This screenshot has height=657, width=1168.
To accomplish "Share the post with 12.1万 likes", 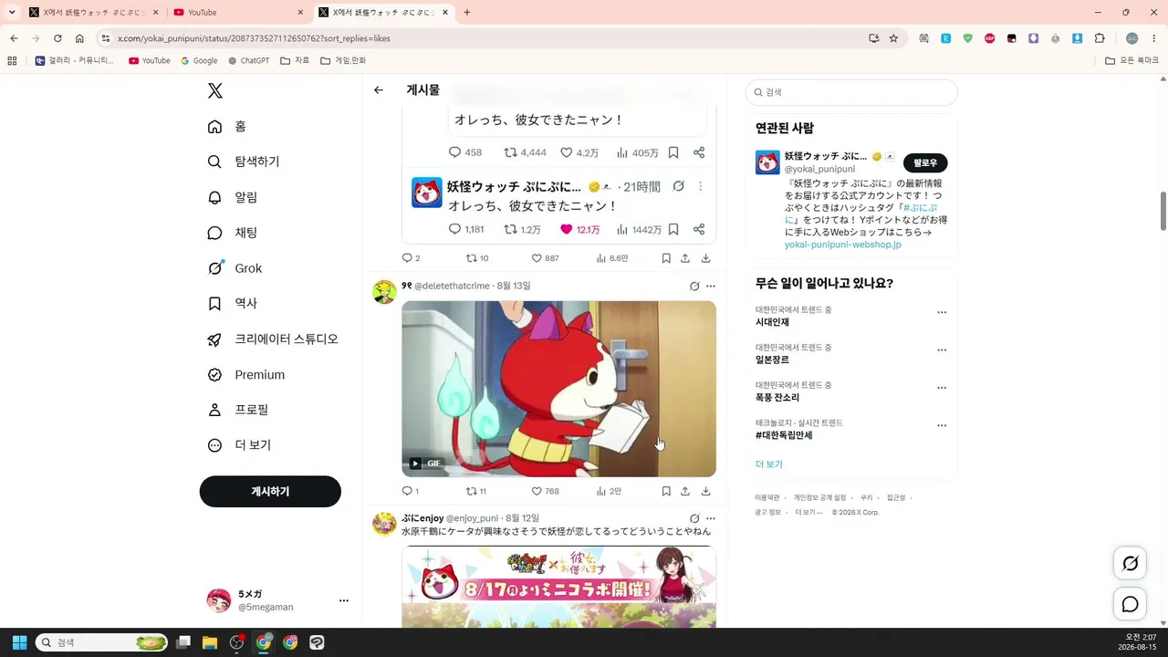I will click(699, 229).
